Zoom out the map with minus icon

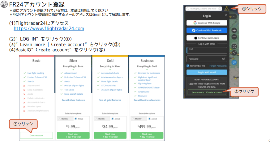[x=234, y=37]
